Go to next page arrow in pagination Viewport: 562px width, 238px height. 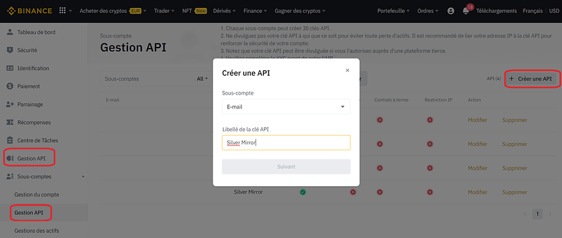tap(550, 214)
